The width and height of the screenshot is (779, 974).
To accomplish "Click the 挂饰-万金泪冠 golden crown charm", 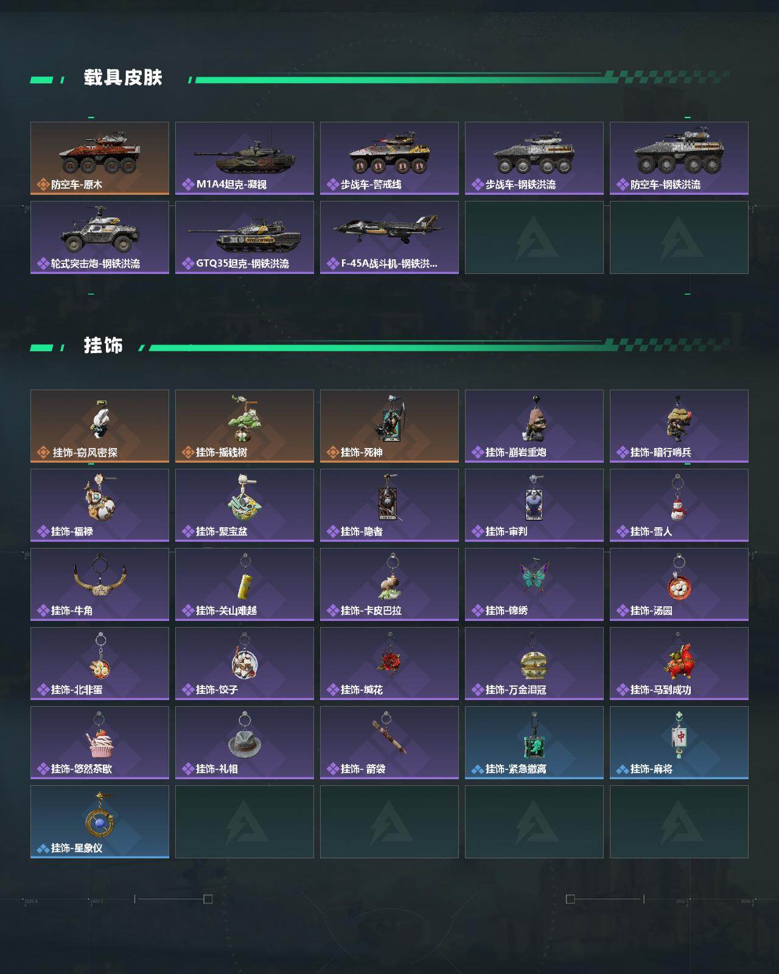I will pyautogui.click(x=534, y=664).
